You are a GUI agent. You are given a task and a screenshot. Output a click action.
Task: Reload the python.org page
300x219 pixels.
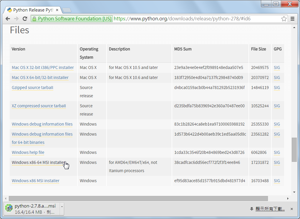[25, 19]
